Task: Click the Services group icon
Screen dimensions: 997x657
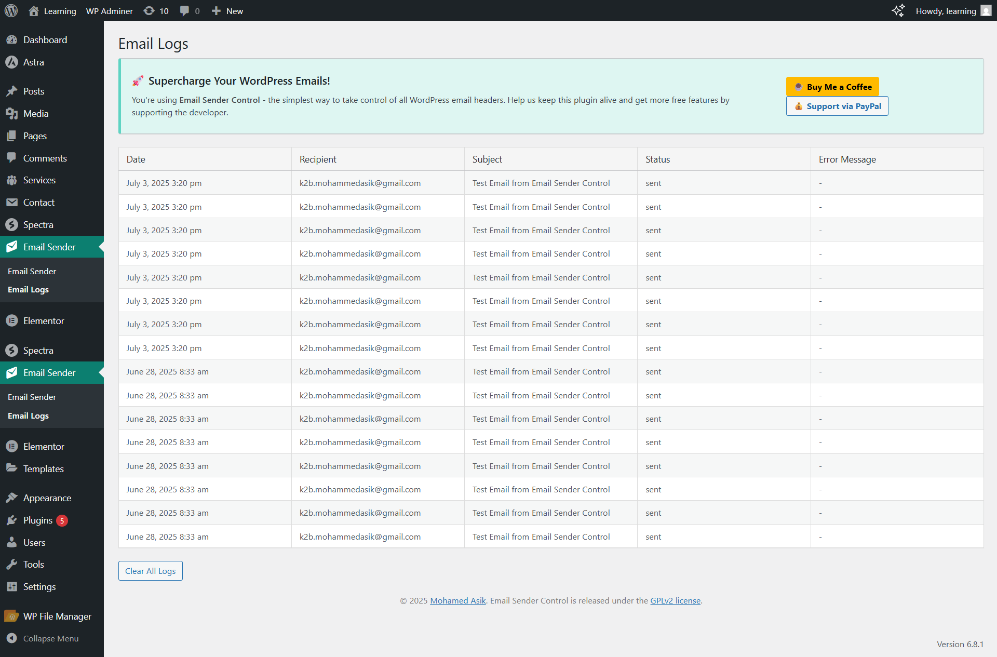Action: point(11,180)
